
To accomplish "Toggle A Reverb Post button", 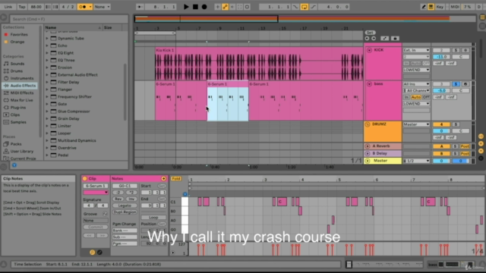I will pyautogui.click(x=465, y=146).
